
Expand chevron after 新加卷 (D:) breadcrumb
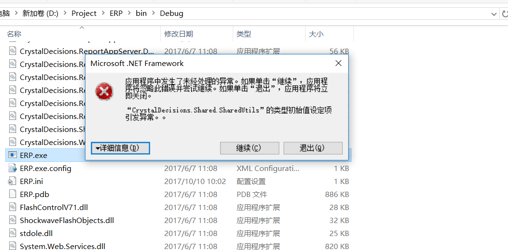tap(65, 13)
